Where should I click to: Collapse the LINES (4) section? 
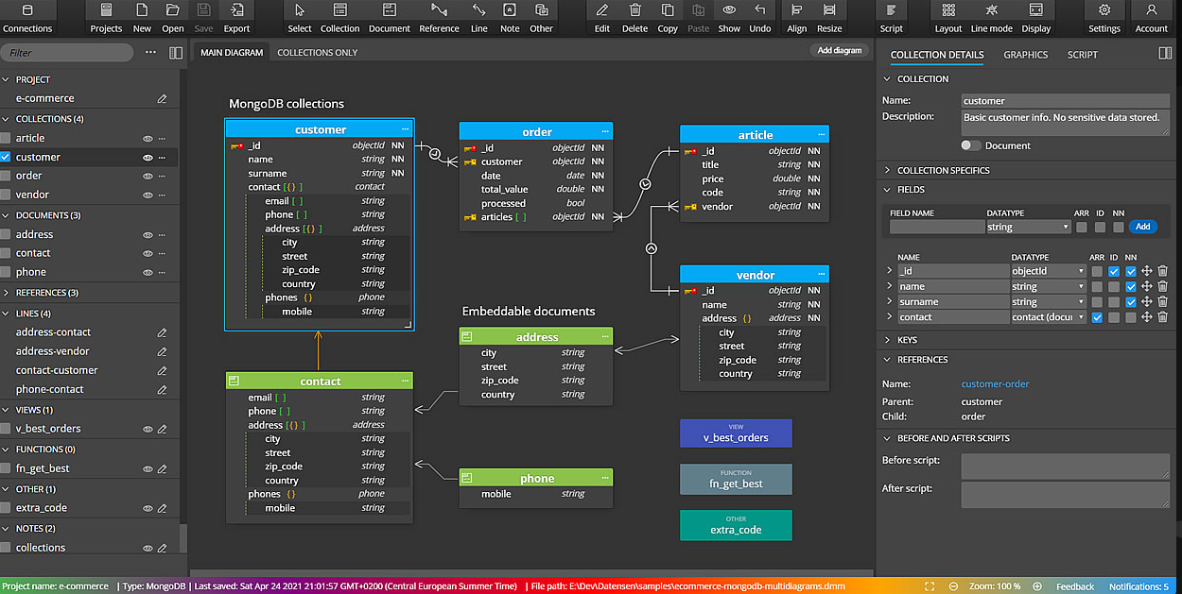[x=6, y=314]
